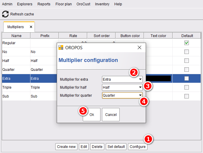The image size is (203, 153).
Task: Click the Refresh cache label
Action: click(22, 14)
